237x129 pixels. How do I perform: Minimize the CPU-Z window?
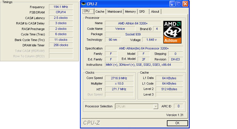coord(172,4)
